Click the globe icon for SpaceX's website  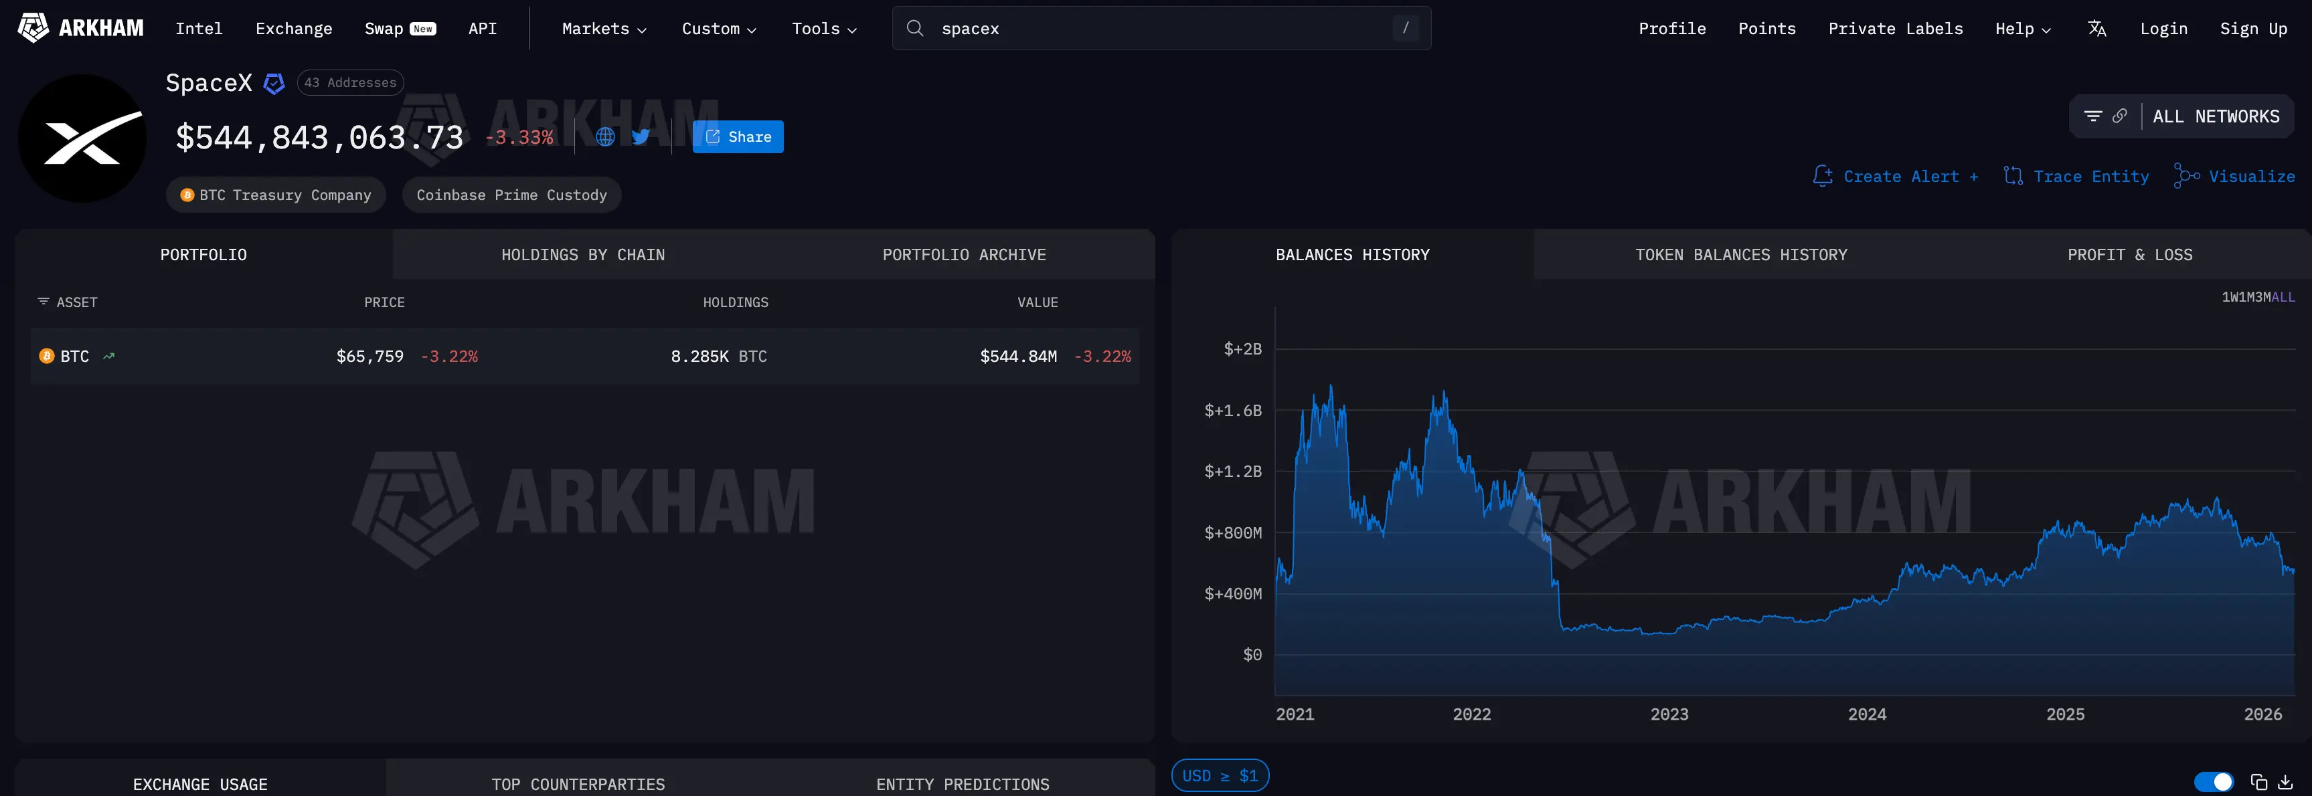[x=606, y=136]
